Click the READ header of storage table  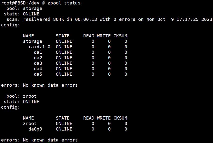coord(89,36)
